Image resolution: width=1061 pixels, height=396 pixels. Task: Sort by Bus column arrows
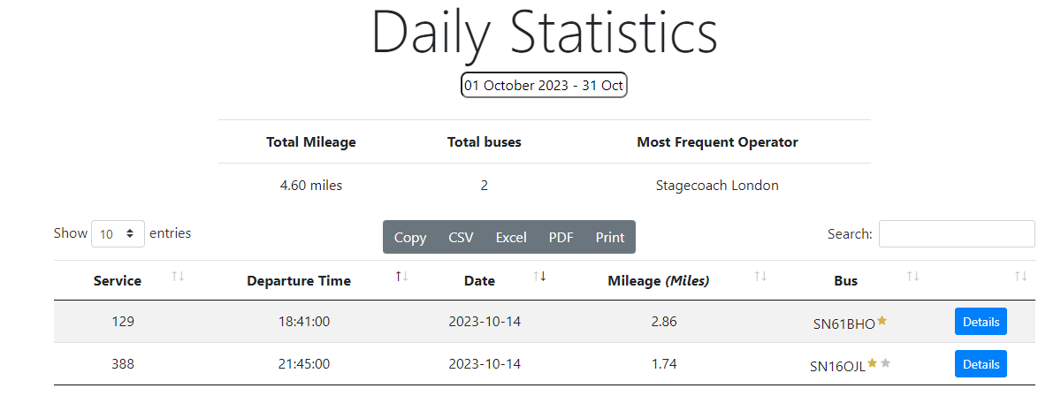point(913,277)
